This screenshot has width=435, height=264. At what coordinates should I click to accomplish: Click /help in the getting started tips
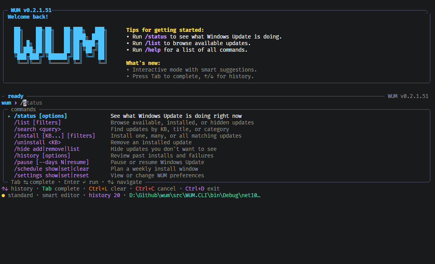pyautogui.click(x=153, y=50)
